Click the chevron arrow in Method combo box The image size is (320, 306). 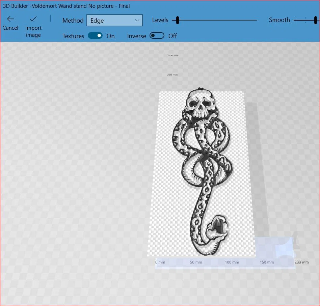pyautogui.click(x=137, y=21)
